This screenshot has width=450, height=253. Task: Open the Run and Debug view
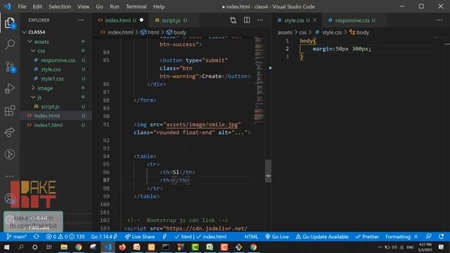click(x=10, y=89)
